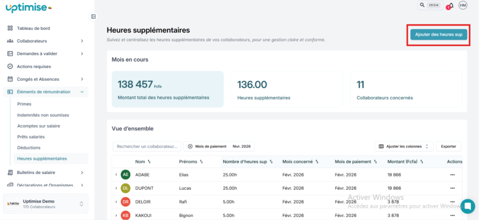The height and width of the screenshot is (220, 479).
Task: Focus the Rechercher un collaborateur field
Action: 147,146
